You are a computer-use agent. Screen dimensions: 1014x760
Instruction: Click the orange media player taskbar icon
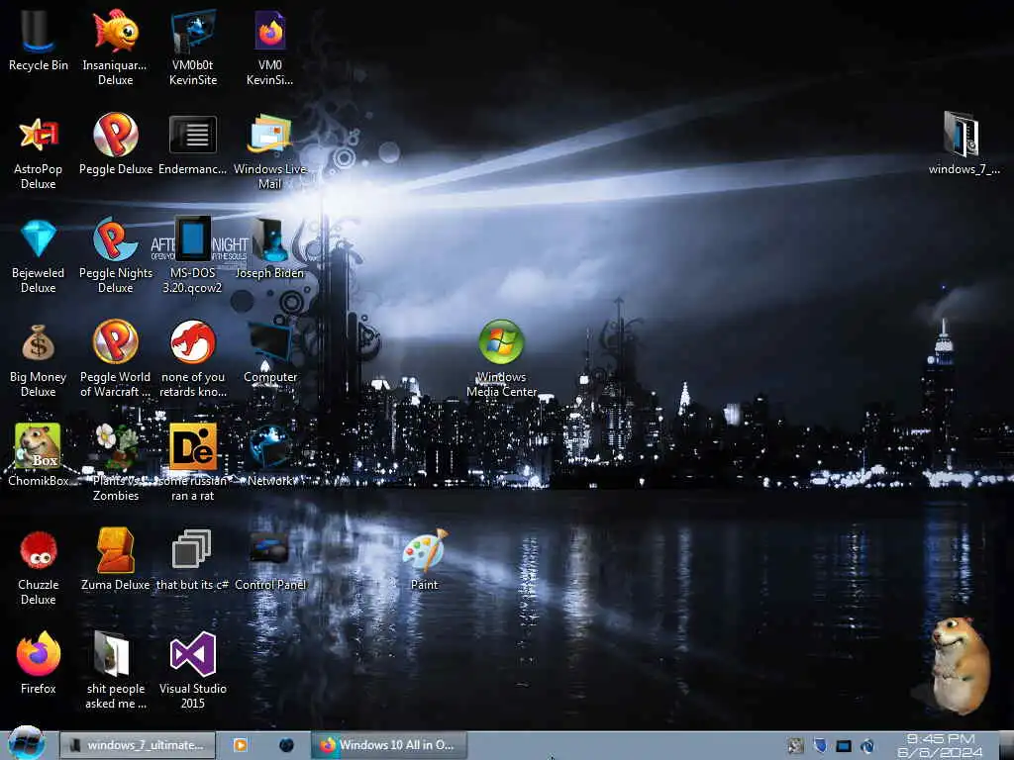coord(240,745)
